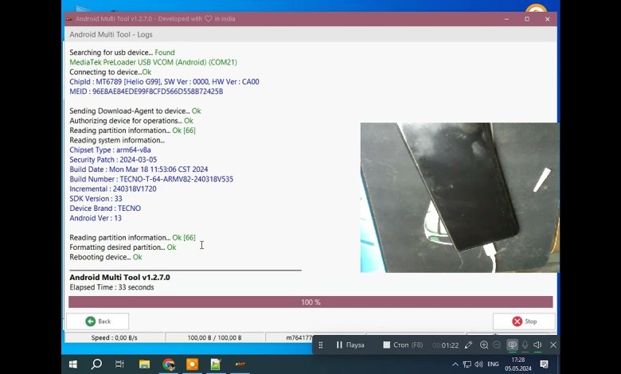The height and width of the screenshot is (374, 621).
Task: Open the orange recorder app on taskbar
Action: [x=192, y=364]
